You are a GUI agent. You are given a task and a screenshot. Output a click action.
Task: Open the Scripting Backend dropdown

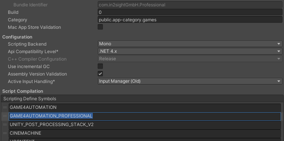pyautogui.click(x=190, y=44)
